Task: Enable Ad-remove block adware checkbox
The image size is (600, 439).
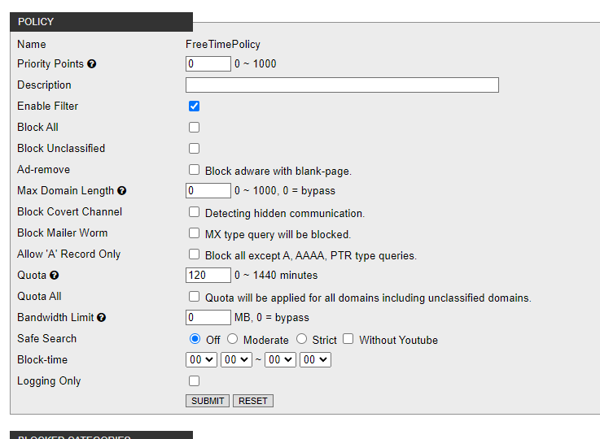Action: click(x=194, y=170)
